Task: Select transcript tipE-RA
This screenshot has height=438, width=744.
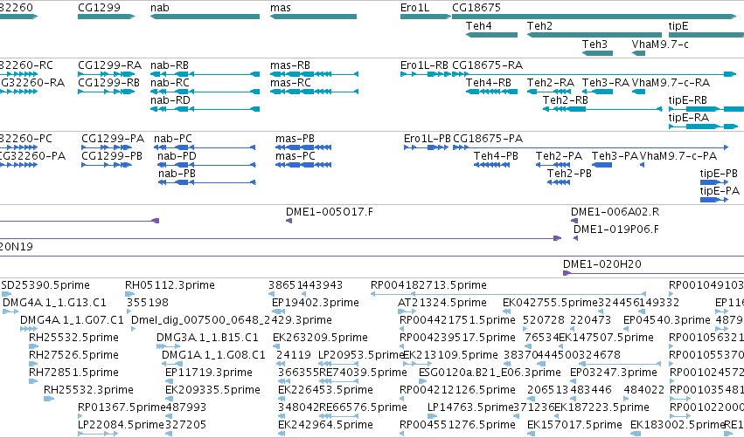Action: (x=703, y=127)
